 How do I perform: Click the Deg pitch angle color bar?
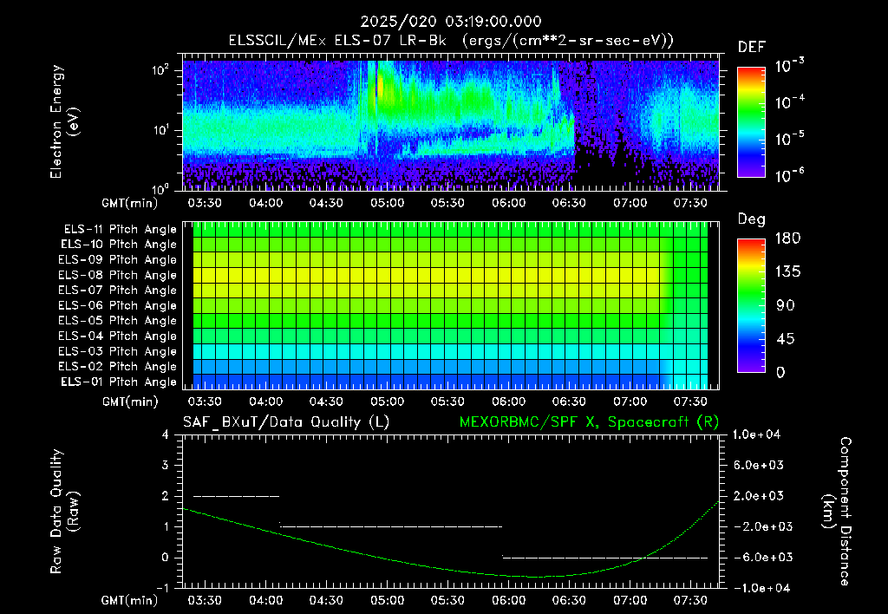(751, 305)
